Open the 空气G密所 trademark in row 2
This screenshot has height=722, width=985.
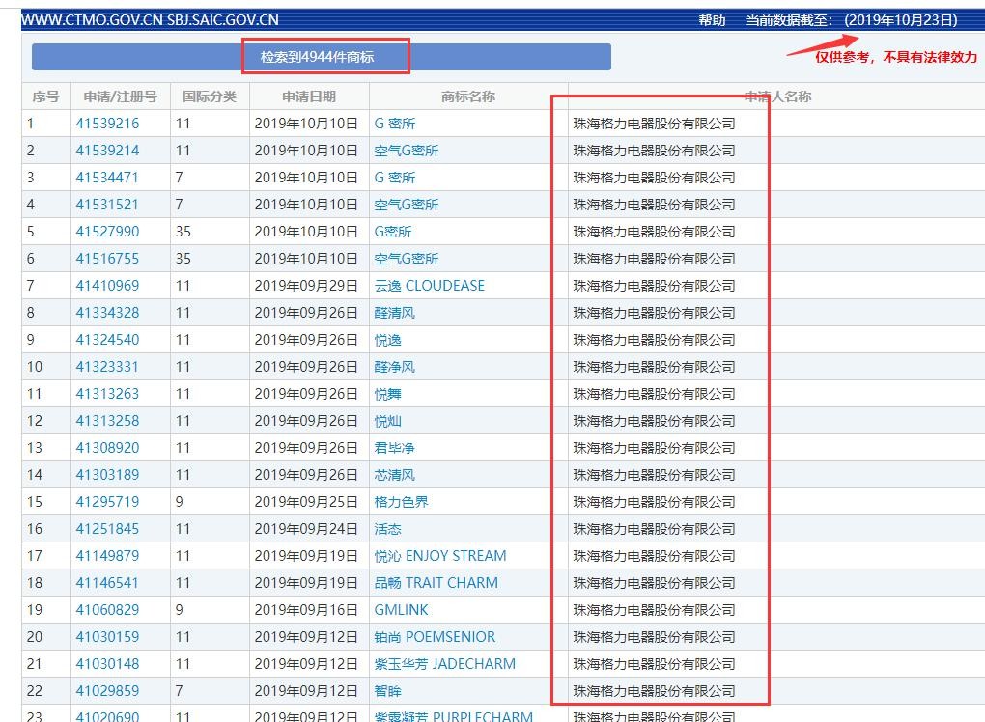407,151
